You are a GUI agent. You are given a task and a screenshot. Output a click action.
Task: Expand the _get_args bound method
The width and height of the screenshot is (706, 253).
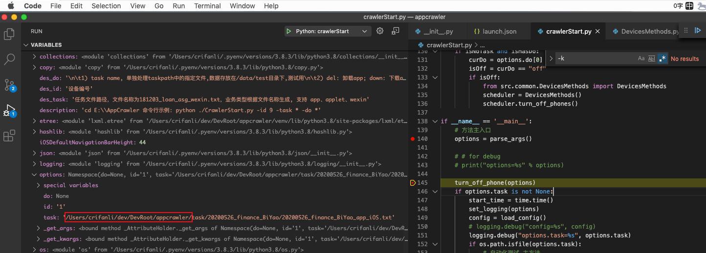coord(39,228)
